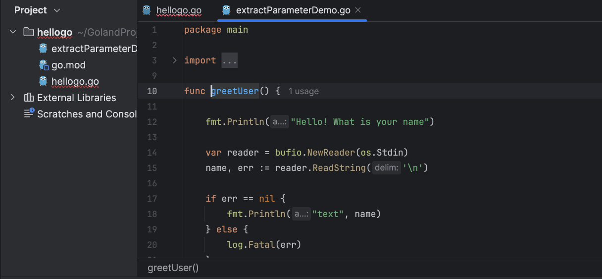Viewport: 602px width, 279px height.
Task: Click the Scratches and Consoles icon
Action: [x=29, y=113]
